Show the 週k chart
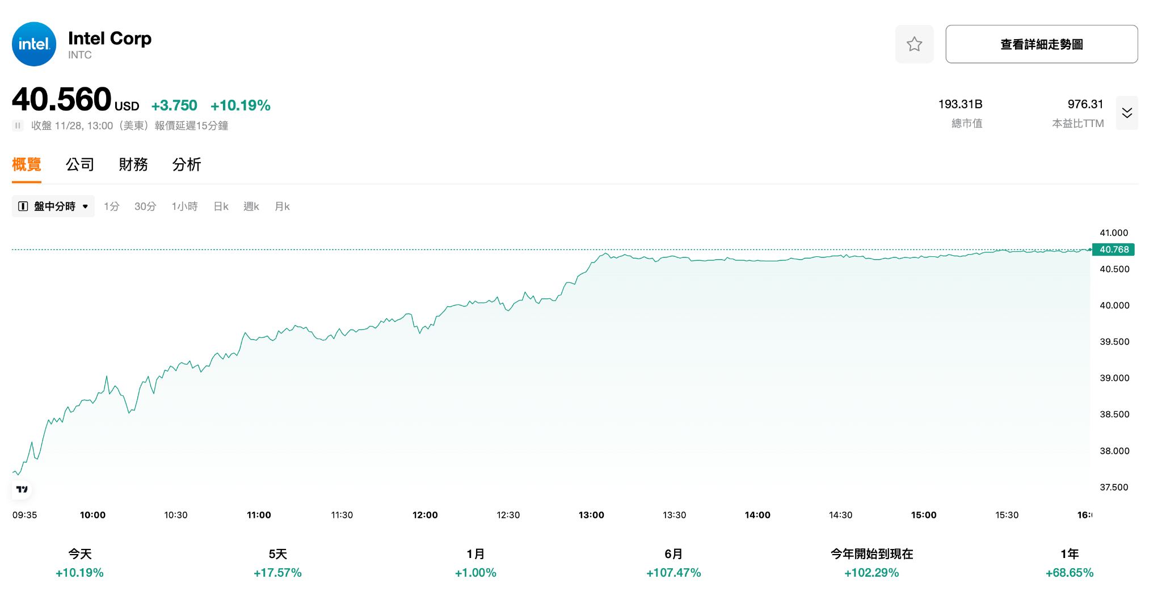This screenshot has width=1162, height=596. (251, 206)
